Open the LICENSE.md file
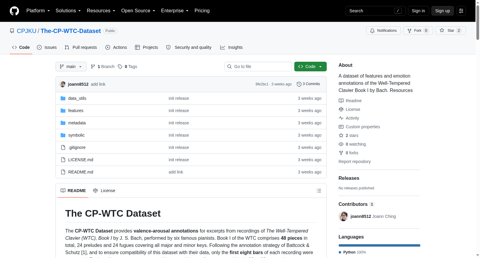 81,160
